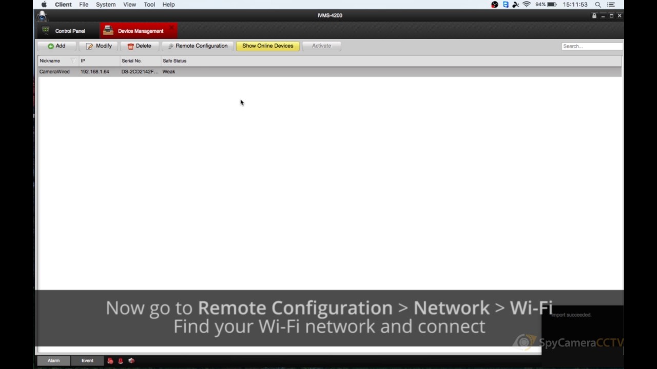
Task: Click the menu bar clock 15:11:53
Action: pos(575,5)
